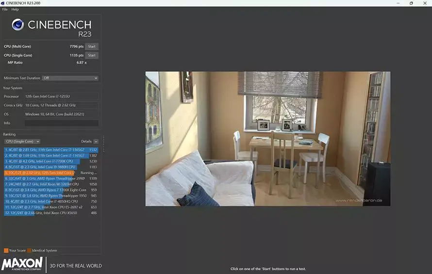Click the Cinebench app icon in title bar
The height and width of the screenshot is (274, 432).
point(3,3)
